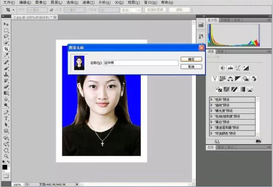Image resolution: width=273 pixels, height=187 pixels.
Task: Open the status bar info arrow menu
Action: tap(77, 184)
